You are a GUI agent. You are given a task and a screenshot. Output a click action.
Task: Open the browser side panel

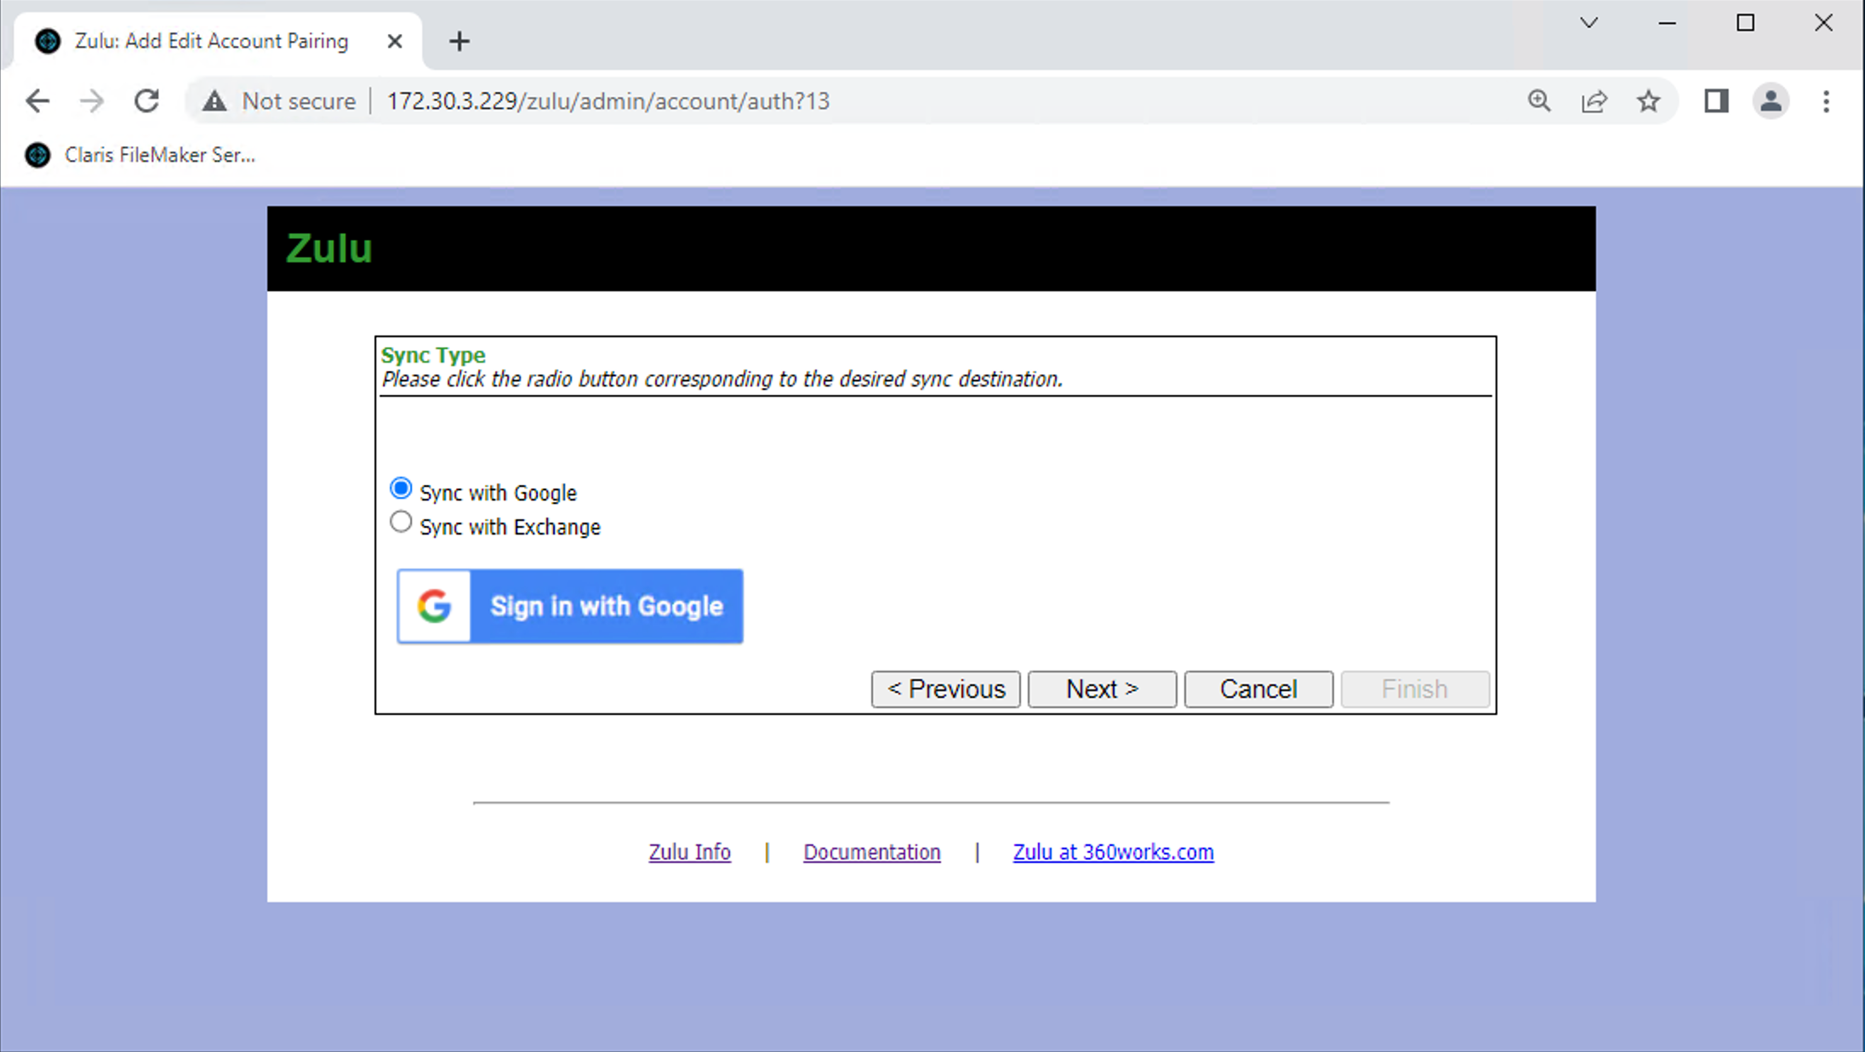1716,101
